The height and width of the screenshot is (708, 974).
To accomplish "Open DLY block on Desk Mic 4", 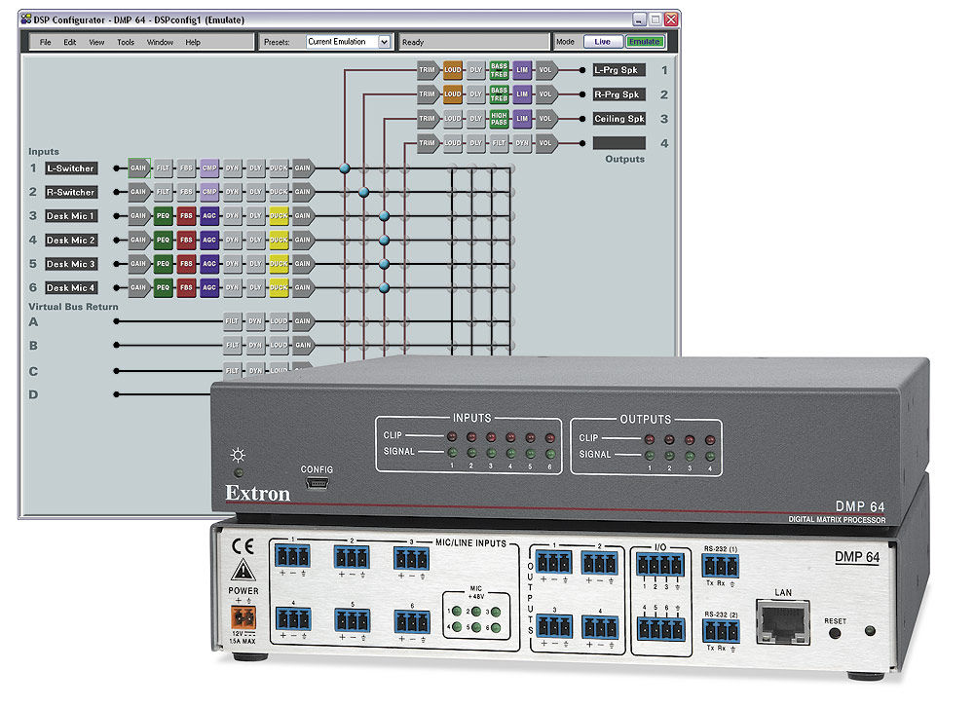I will [x=255, y=287].
